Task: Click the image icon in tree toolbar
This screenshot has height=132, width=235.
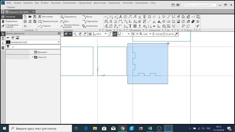Action: (18, 37)
